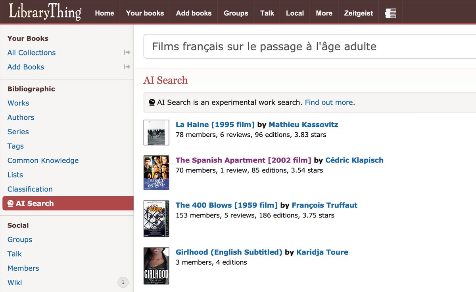This screenshot has height=292, width=476.
Task: Open Add books in top navigation
Action: [x=194, y=13]
